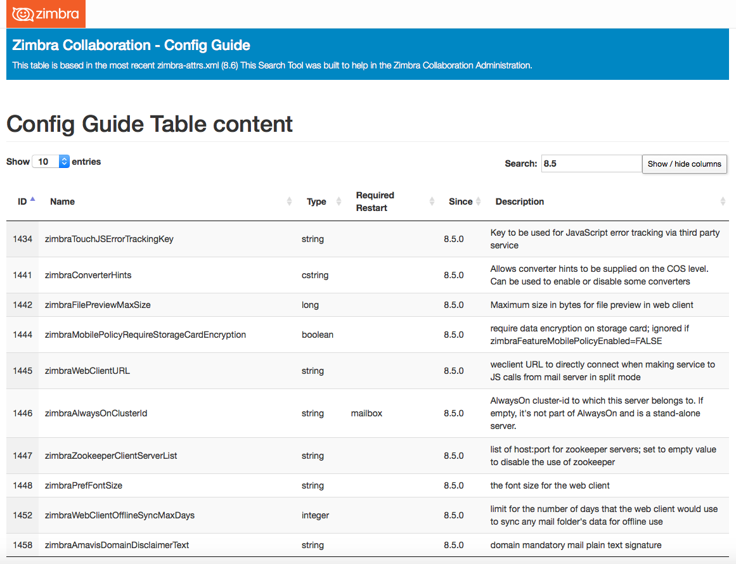This screenshot has width=736, height=564.
Task: Sort table by ID column header
Action: coord(23,202)
